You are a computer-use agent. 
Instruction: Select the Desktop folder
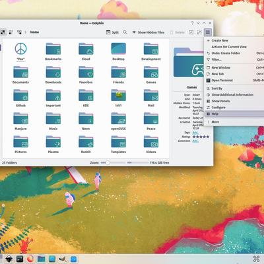[x=118, y=51]
